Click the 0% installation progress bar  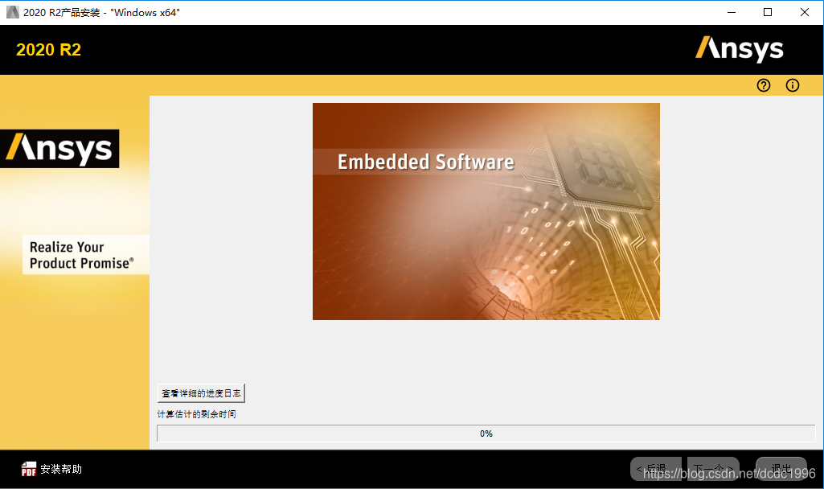point(486,434)
